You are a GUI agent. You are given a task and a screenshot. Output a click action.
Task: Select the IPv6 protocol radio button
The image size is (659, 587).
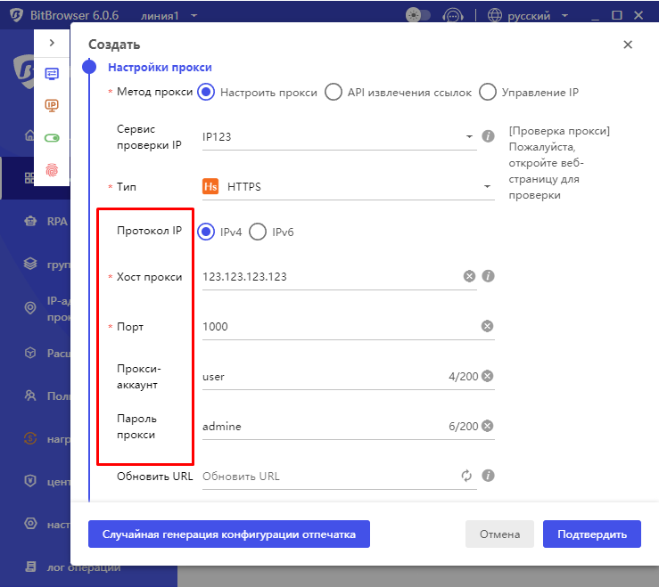click(x=258, y=232)
